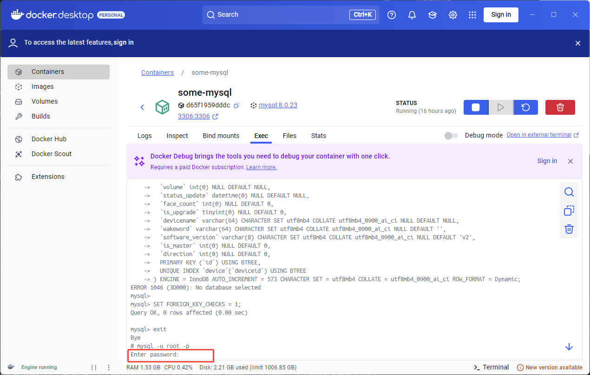Click Sign in on Docker Debug banner
Viewport: 590px width, 375px height.
(x=547, y=161)
